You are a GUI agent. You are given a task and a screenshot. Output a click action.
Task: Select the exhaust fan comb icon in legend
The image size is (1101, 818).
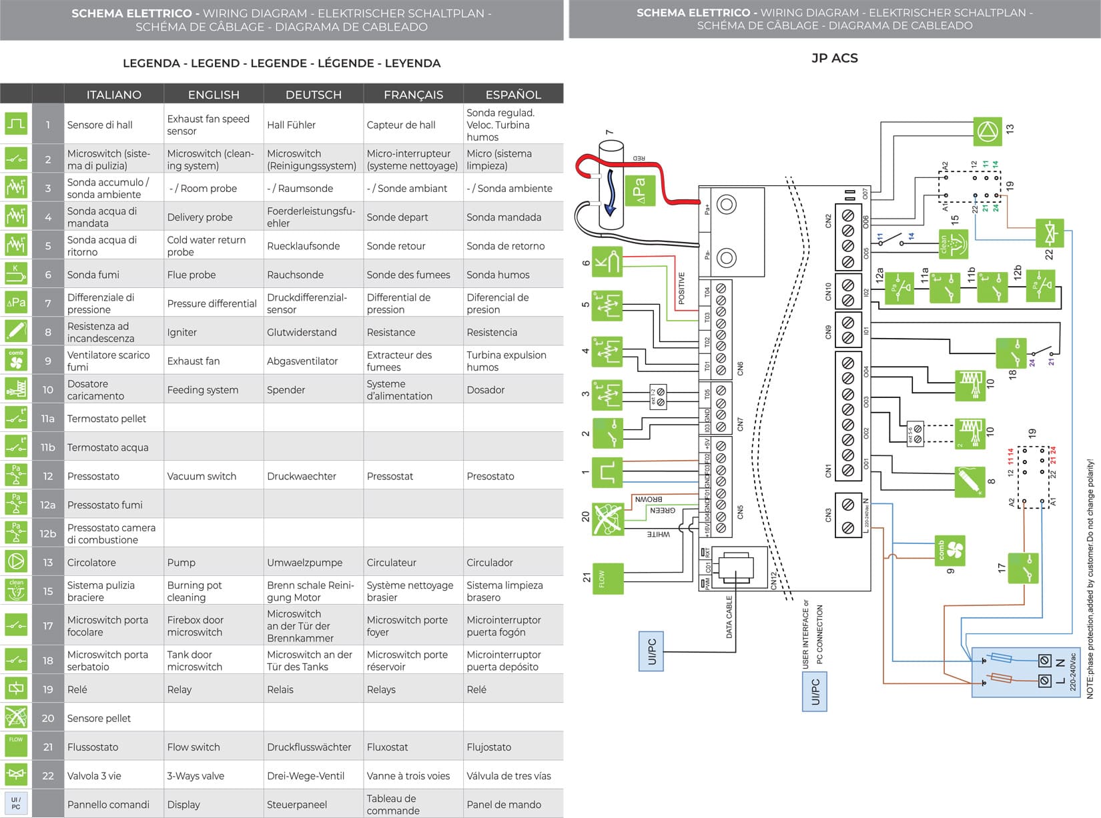coord(16,360)
